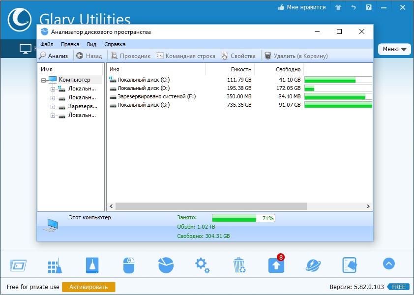Open software updates icon with badge 8
414x295 pixels.
coord(276,265)
